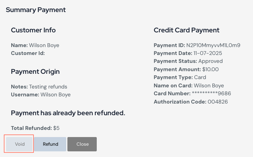
Task: Select the Payment Origin heading
Action: pyautogui.click(x=35, y=72)
